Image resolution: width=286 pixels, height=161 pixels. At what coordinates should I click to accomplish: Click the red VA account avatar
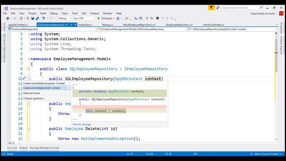click(x=281, y=13)
